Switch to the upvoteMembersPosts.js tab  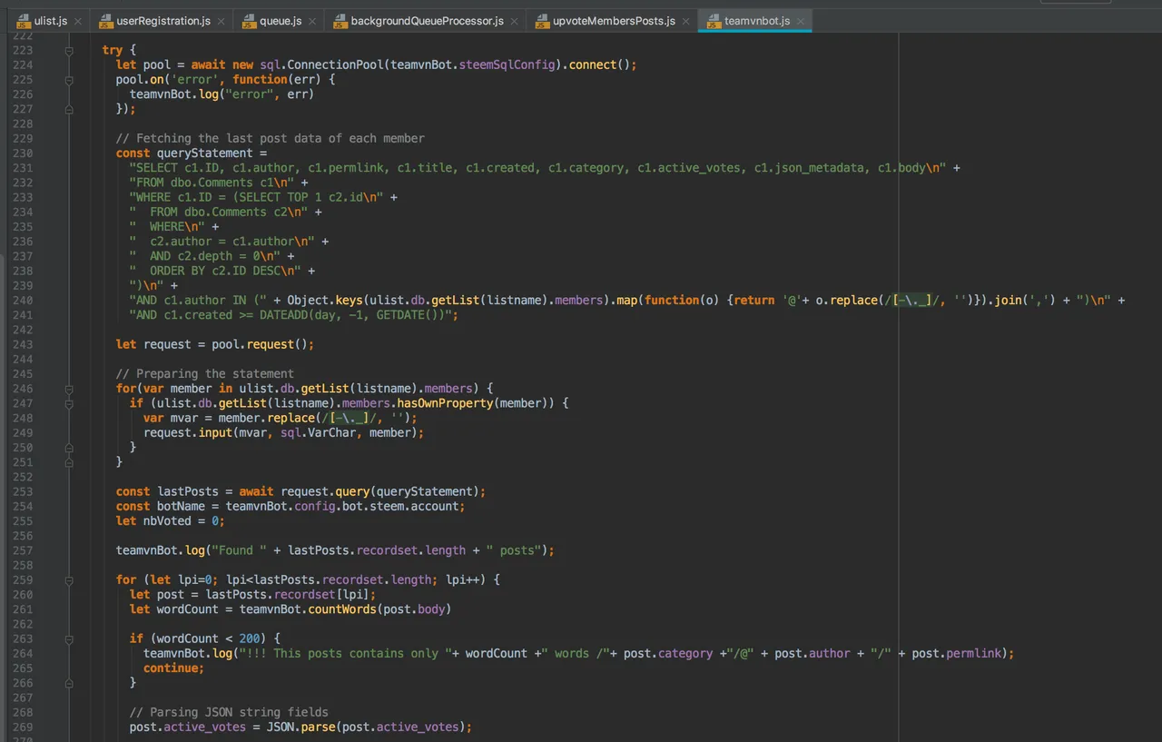(612, 21)
